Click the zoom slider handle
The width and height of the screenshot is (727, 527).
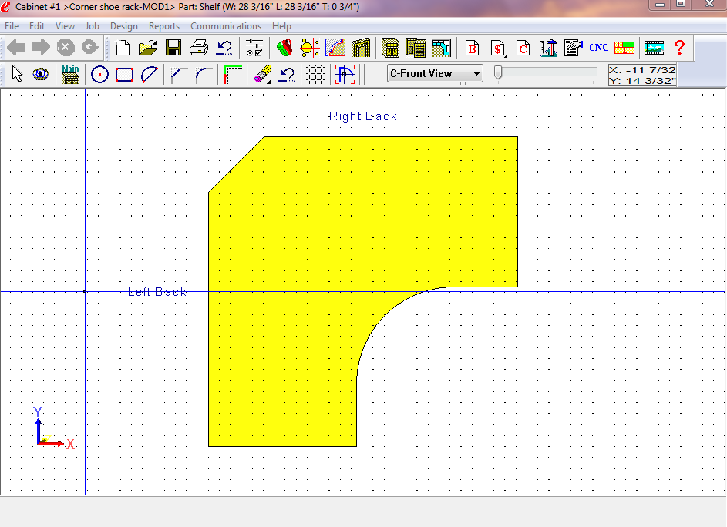498,72
